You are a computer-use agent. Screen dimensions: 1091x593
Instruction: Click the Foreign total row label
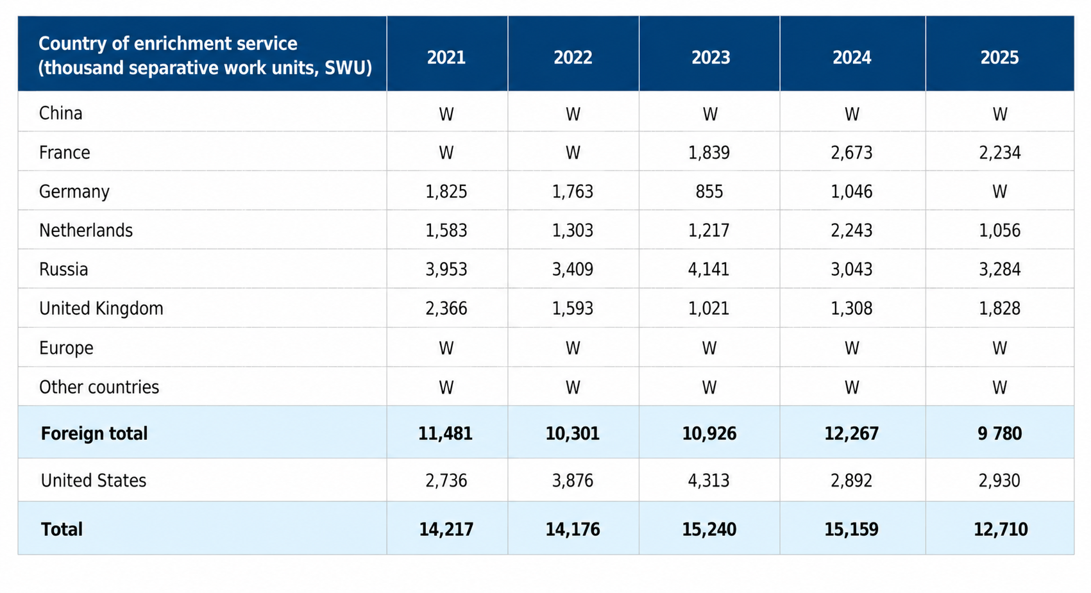(x=94, y=434)
